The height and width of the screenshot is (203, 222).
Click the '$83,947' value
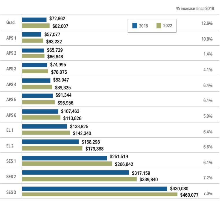[61, 80]
